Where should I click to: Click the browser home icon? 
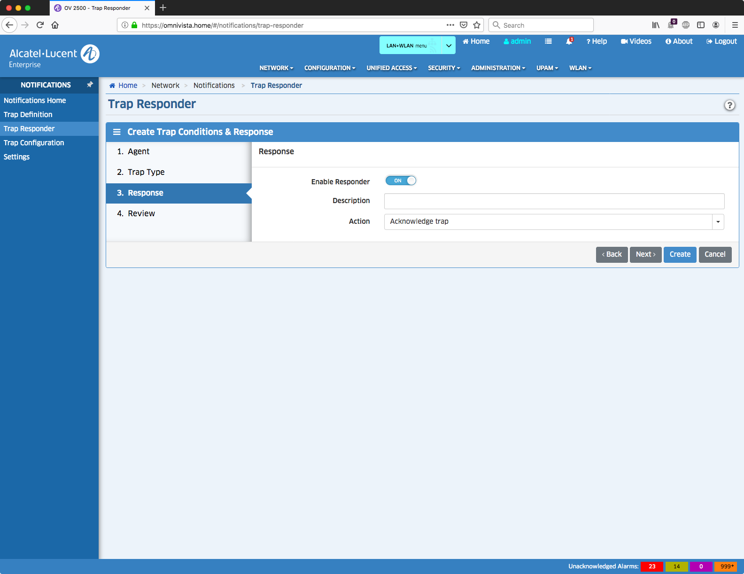(x=55, y=25)
